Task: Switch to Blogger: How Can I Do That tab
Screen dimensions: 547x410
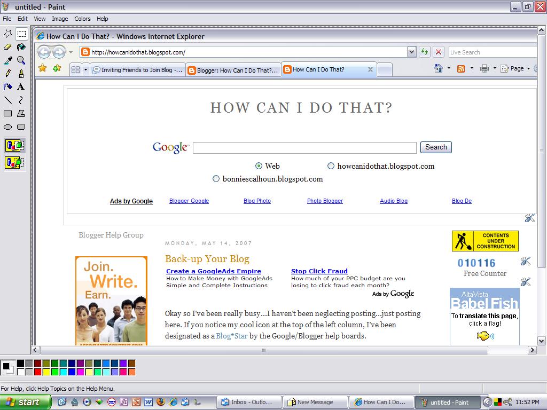Action: point(233,70)
